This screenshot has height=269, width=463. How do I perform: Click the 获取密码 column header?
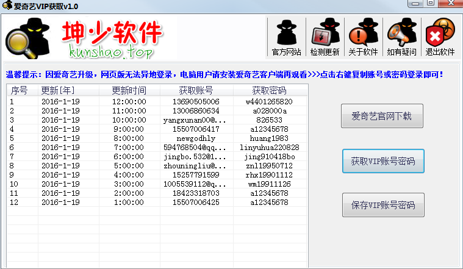[269, 90]
